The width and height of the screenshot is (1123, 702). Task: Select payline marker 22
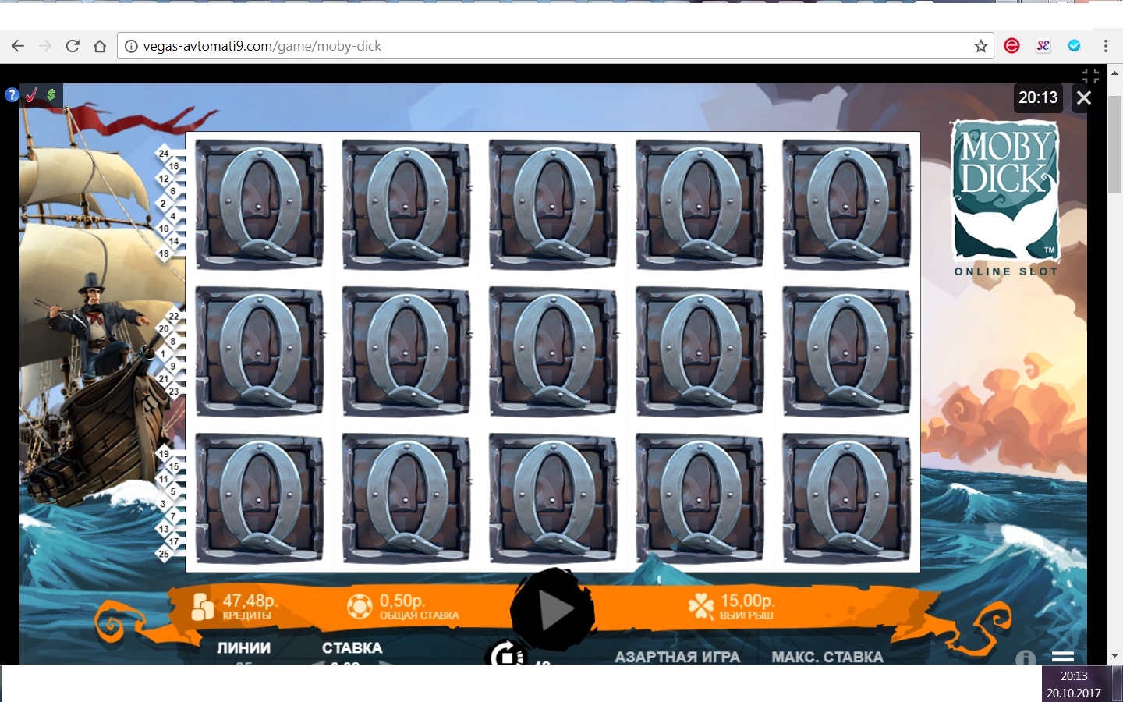click(x=174, y=317)
